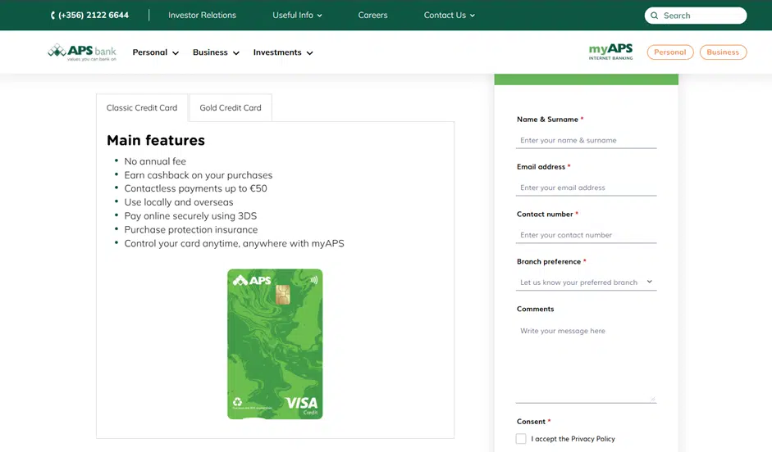The height and width of the screenshot is (452, 772).
Task: Click the orange Business login button
Action: (x=723, y=52)
